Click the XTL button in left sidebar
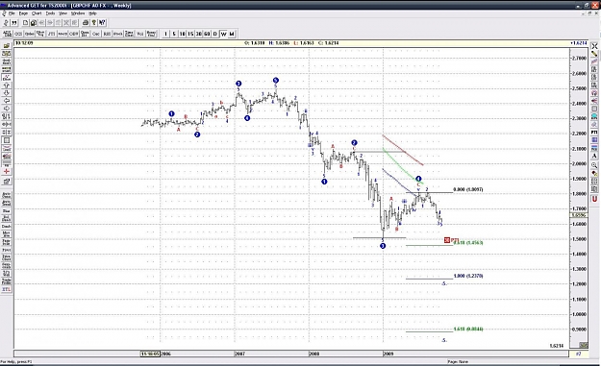The image size is (601, 366). [x=7, y=289]
